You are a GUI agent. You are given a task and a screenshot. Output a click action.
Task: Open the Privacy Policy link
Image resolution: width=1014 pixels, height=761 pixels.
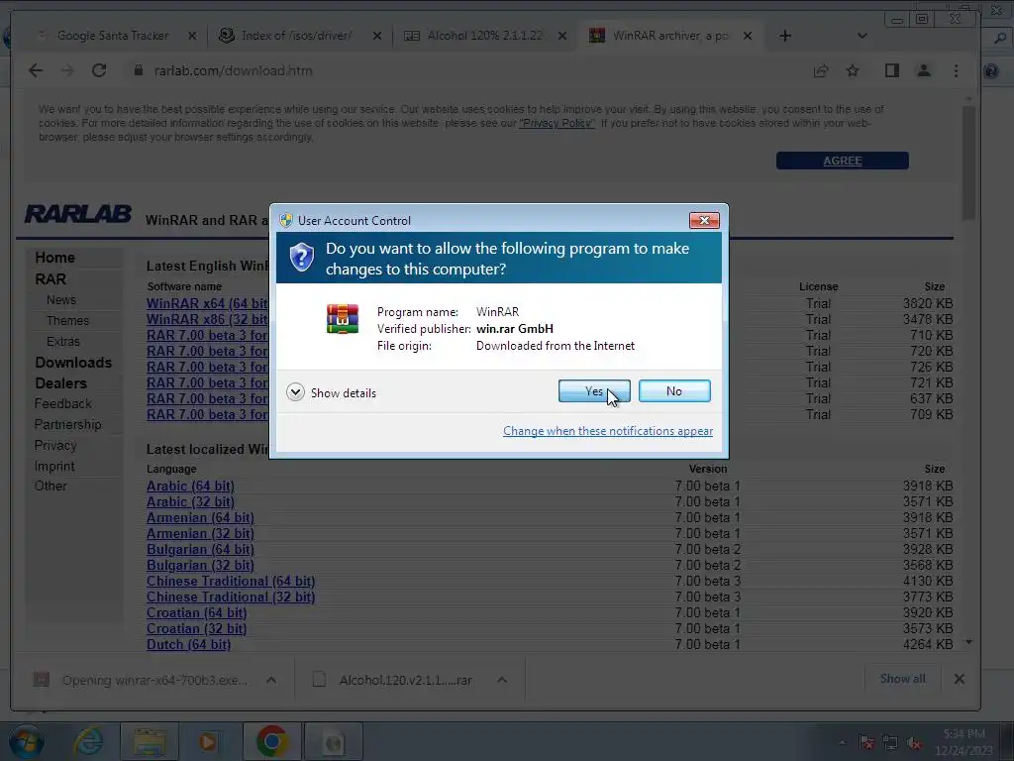557,123
